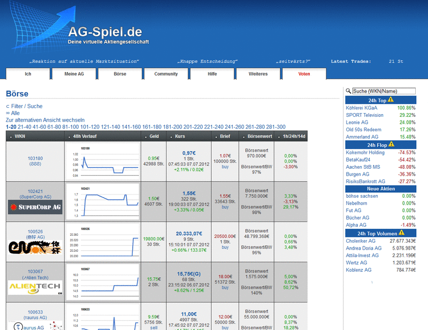Click inside the Suche (WKN/Name) field
Screen dimensions: 428x330
tap(383, 90)
